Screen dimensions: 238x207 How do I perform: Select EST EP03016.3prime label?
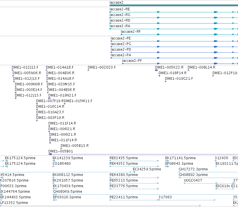(x=67, y=197)
